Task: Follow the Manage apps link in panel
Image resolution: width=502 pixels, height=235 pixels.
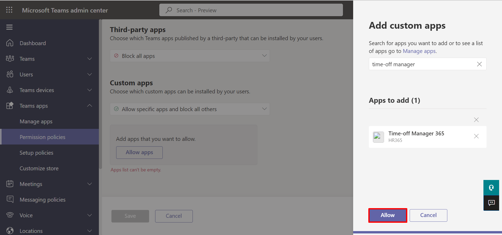Action: pyautogui.click(x=419, y=51)
